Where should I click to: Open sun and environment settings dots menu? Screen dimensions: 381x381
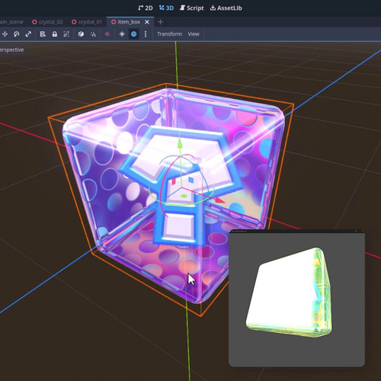(146, 34)
